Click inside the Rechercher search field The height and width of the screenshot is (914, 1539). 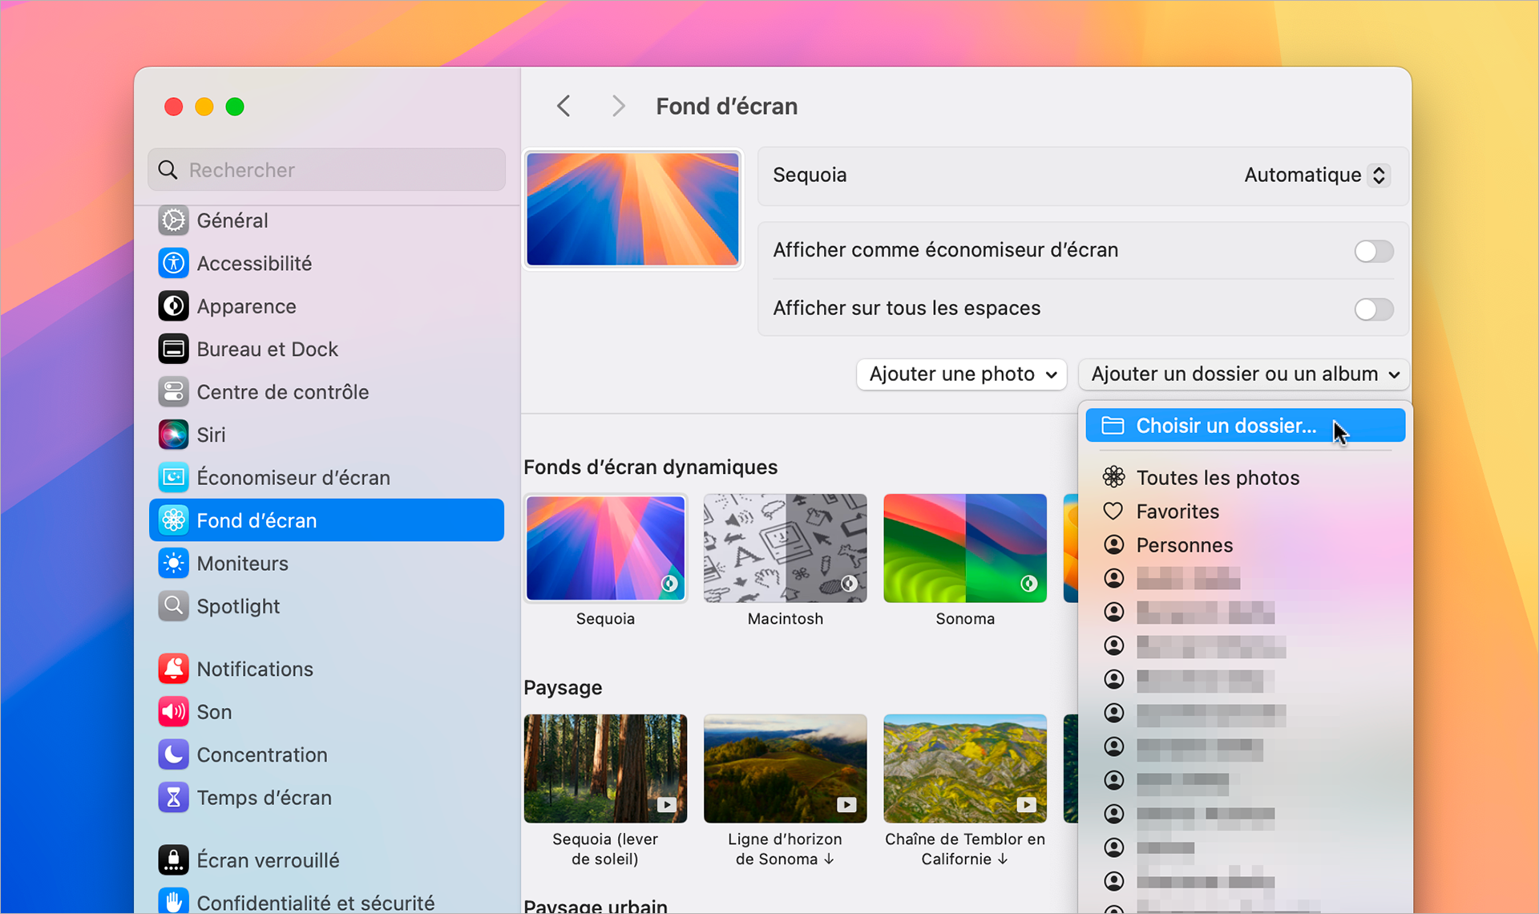(325, 169)
